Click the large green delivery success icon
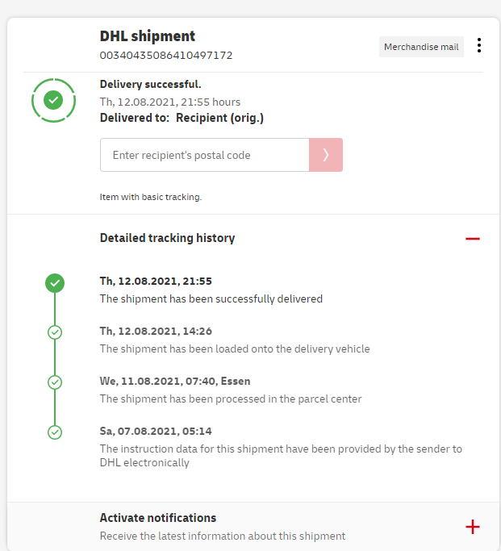 point(54,100)
